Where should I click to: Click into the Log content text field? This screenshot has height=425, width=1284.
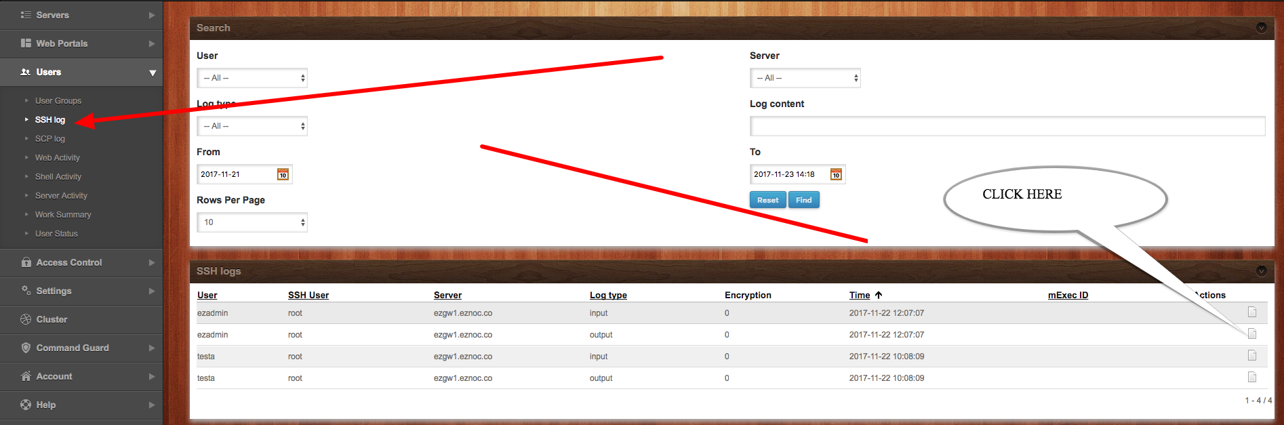1007,126
